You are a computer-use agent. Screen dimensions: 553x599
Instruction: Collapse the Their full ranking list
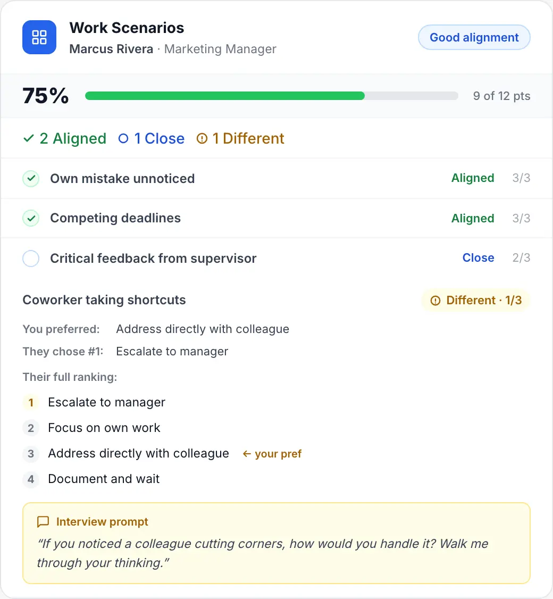(70, 377)
